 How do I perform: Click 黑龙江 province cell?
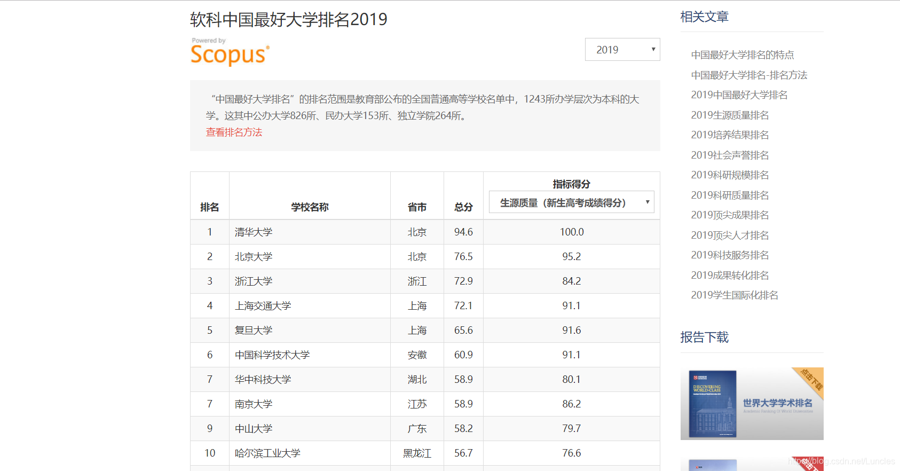click(417, 453)
